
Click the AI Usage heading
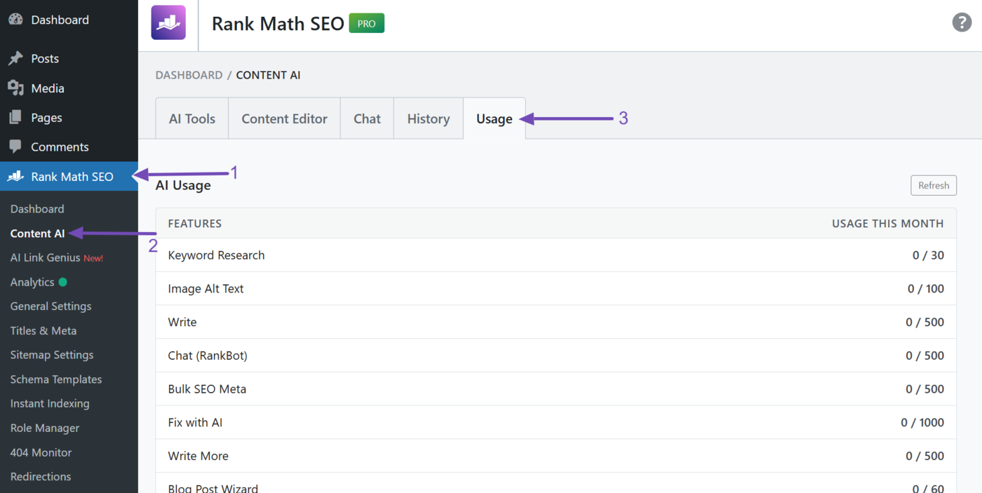coord(183,185)
